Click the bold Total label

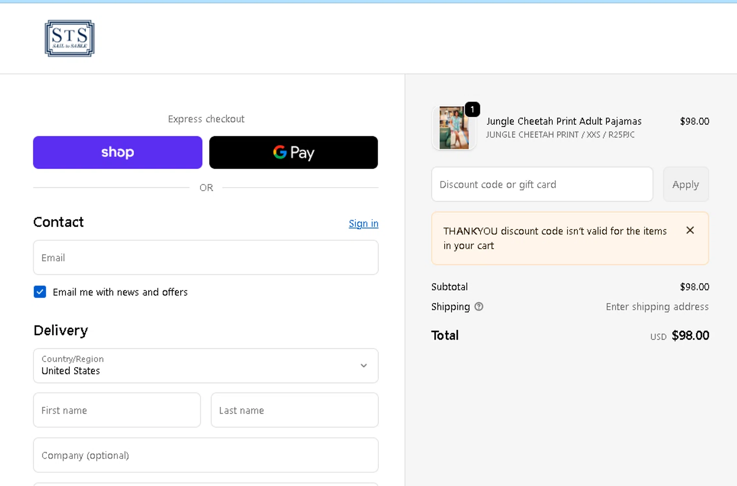click(x=445, y=336)
